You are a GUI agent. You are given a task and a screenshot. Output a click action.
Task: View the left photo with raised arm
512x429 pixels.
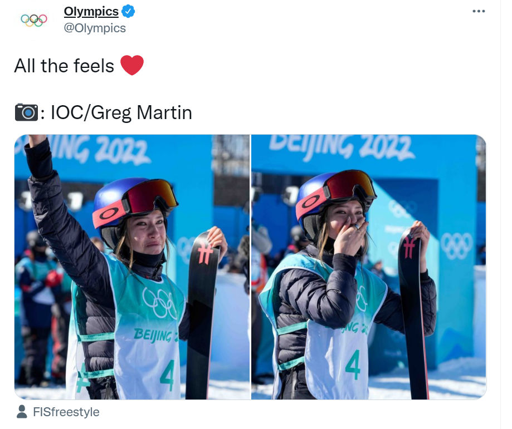pyautogui.click(x=132, y=267)
